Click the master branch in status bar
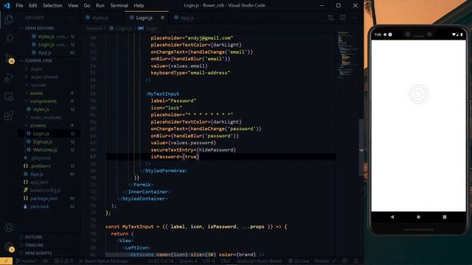This screenshot has height=265, width=472. point(27,261)
